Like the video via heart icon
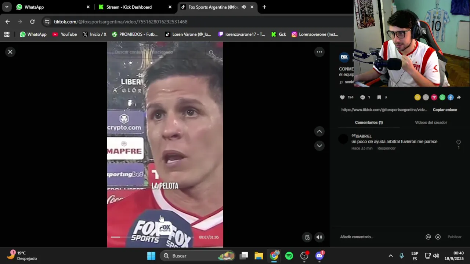This screenshot has width=470, height=264. [x=342, y=97]
